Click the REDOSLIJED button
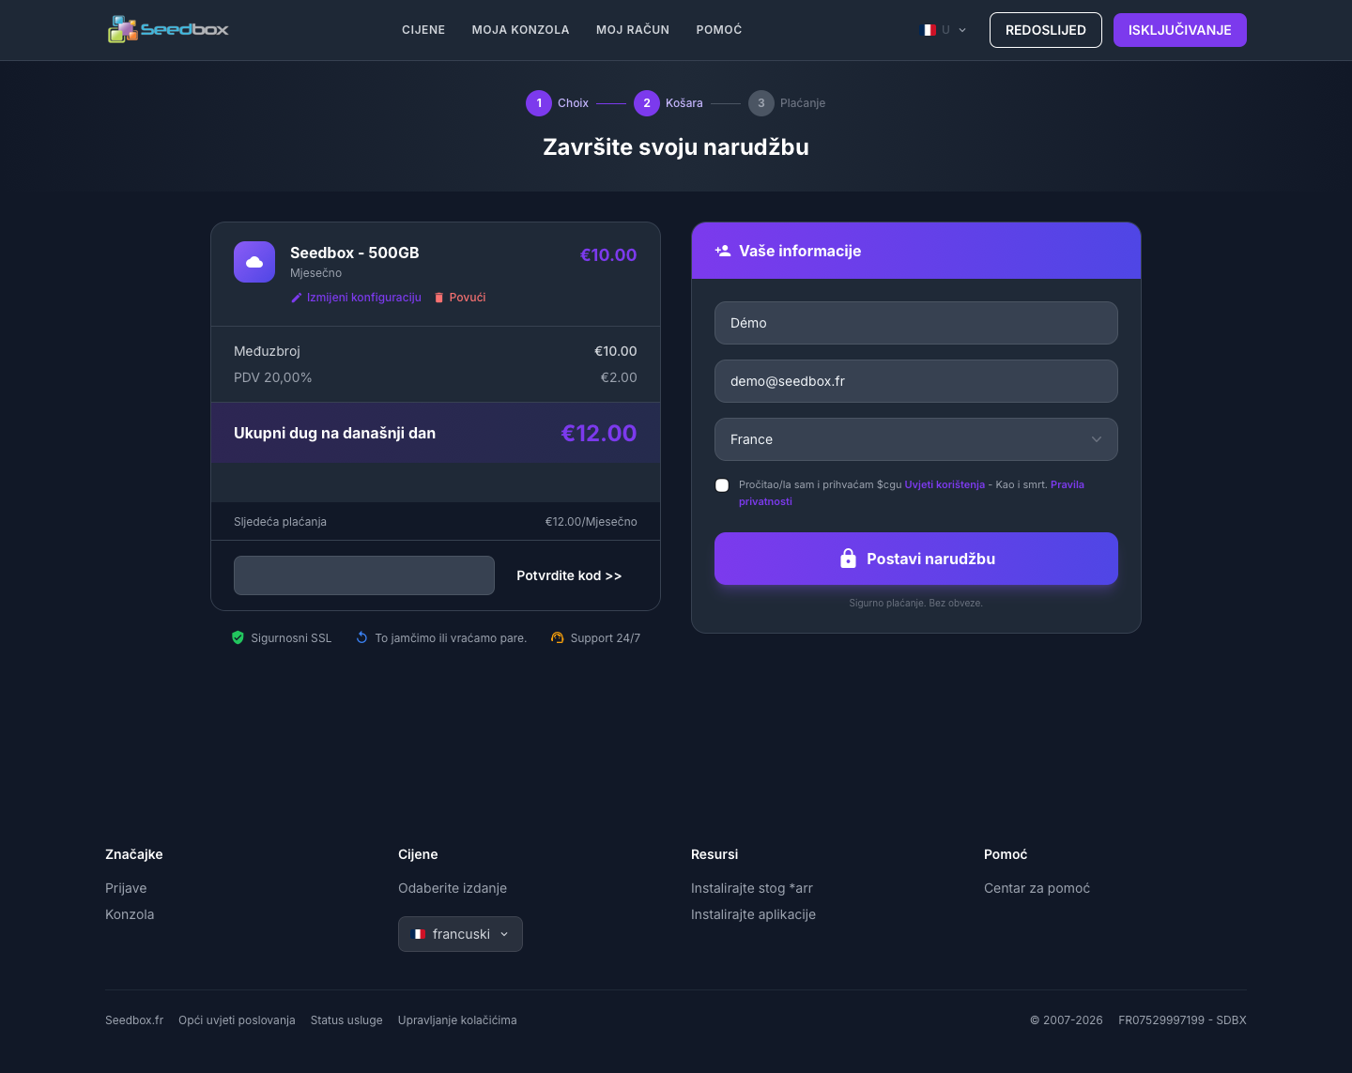The image size is (1352, 1073). (1046, 30)
